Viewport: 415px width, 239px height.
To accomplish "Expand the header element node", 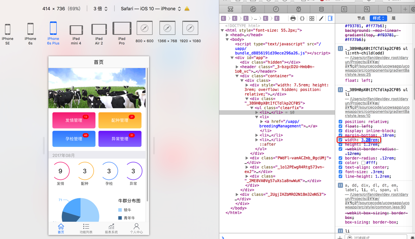I will tap(237, 67).
